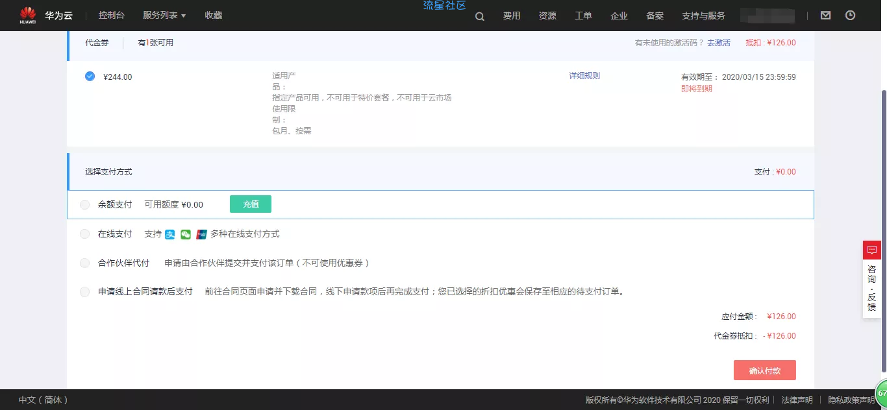Click the 可用额度 ¥0.00 text
Screen dimensions: 887x410
pos(173,204)
